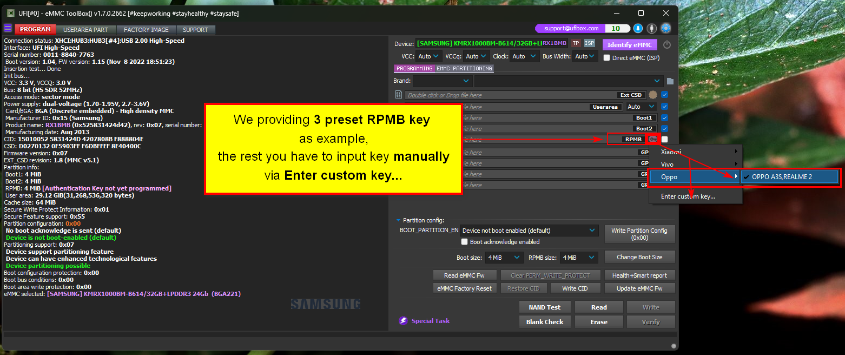Switch to the USERAREA PART tab
Viewport: 845px width, 355px height.
85,30
